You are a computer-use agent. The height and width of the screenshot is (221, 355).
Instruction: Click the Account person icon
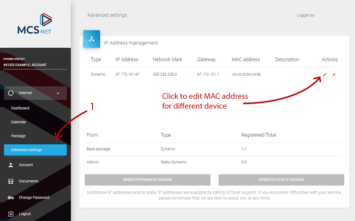point(11,165)
